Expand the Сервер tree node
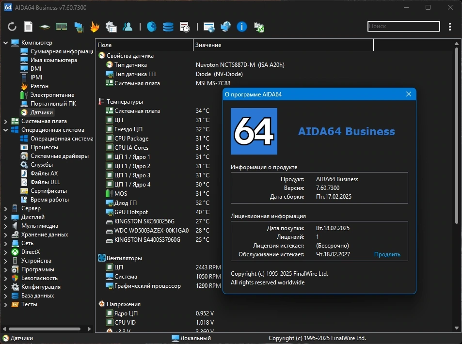The height and width of the screenshot is (344, 462). [6, 208]
